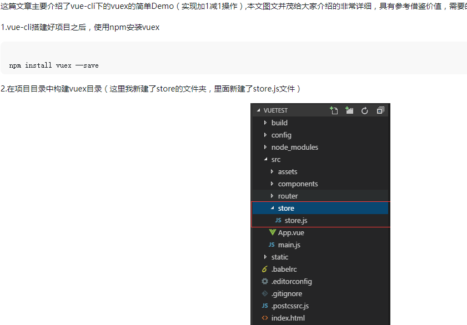The height and width of the screenshot is (325, 467).
Task: Click the HTML icon beside index.html
Action: coord(264,318)
